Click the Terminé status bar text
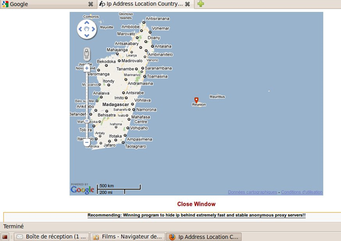This screenshot has height=241, width=341. tap(14, 226)
